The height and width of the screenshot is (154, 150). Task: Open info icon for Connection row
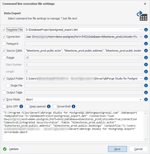pos(146,37)
